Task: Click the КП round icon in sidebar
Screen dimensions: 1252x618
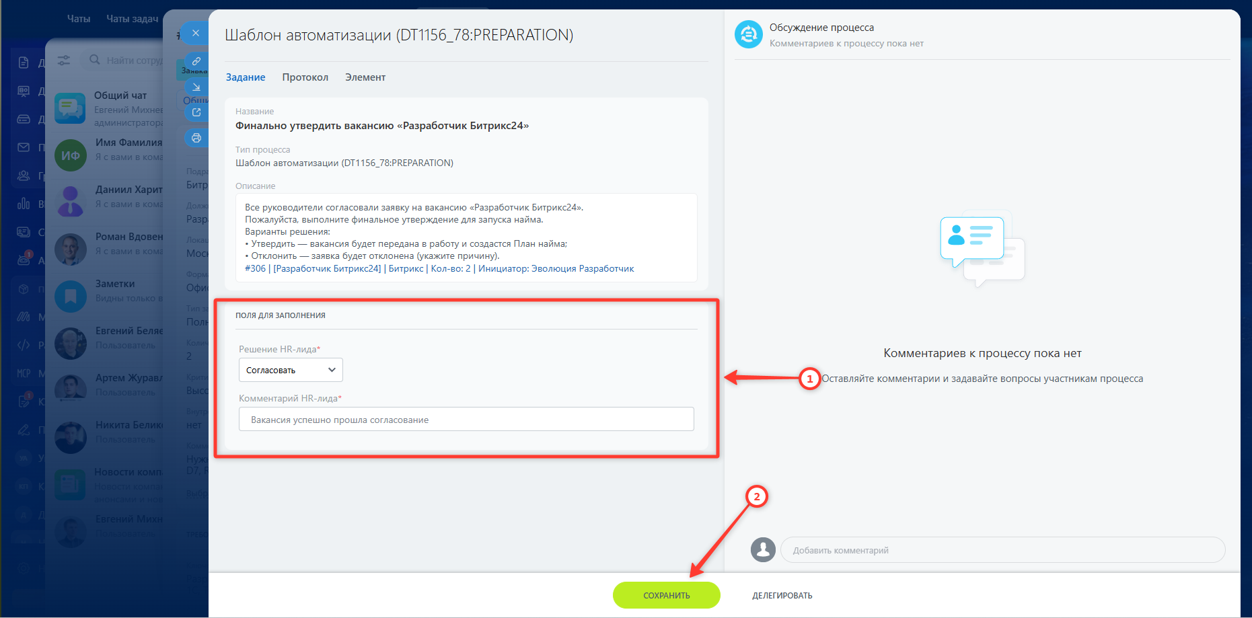Action: [24, 486]
